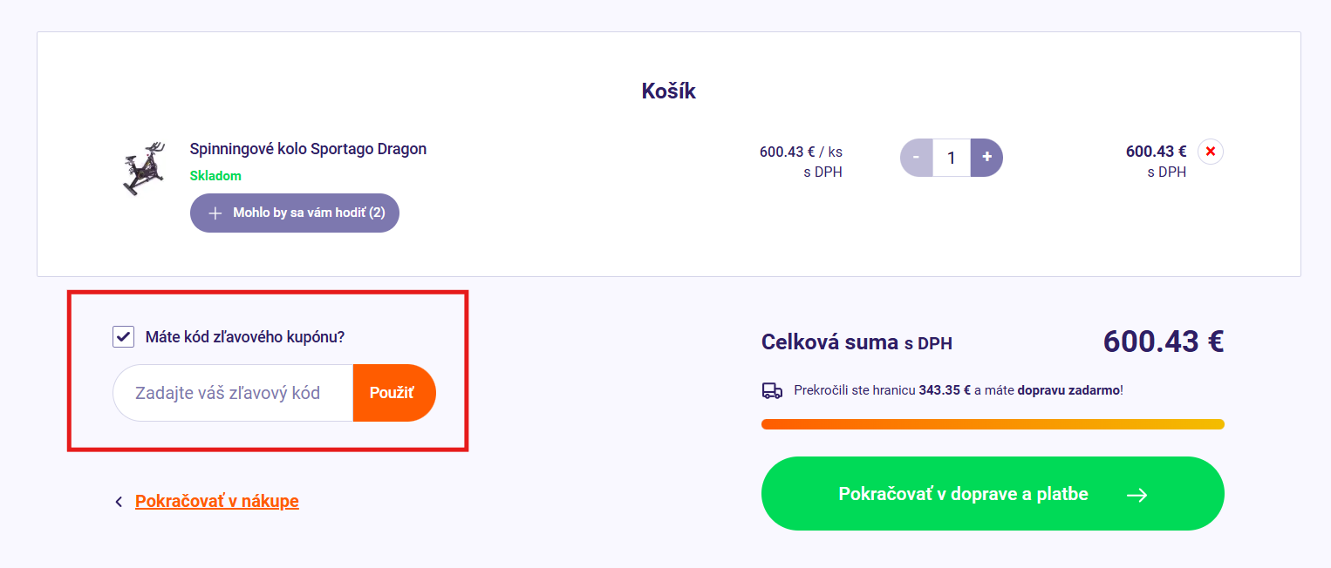Remove the item with red X icon
This screenshot has height=568, width=1331.
tap(1210, 152)
